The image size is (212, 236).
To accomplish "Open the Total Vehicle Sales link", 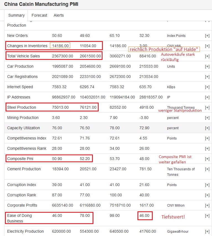I will [x=24, y=56].
